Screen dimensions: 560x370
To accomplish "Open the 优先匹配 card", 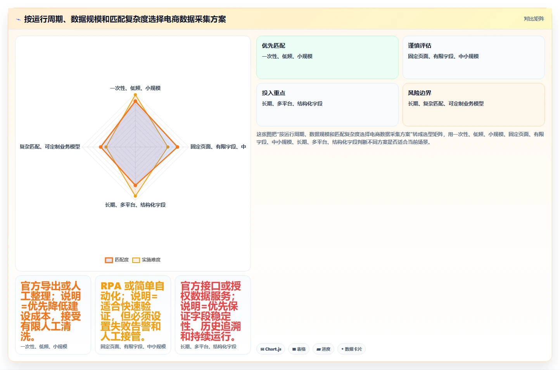I will pyautogui.click(x=327, y=57).
